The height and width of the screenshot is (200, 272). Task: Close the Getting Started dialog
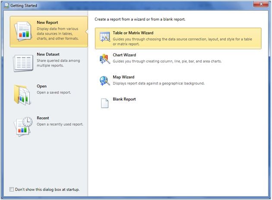point(261,4)
